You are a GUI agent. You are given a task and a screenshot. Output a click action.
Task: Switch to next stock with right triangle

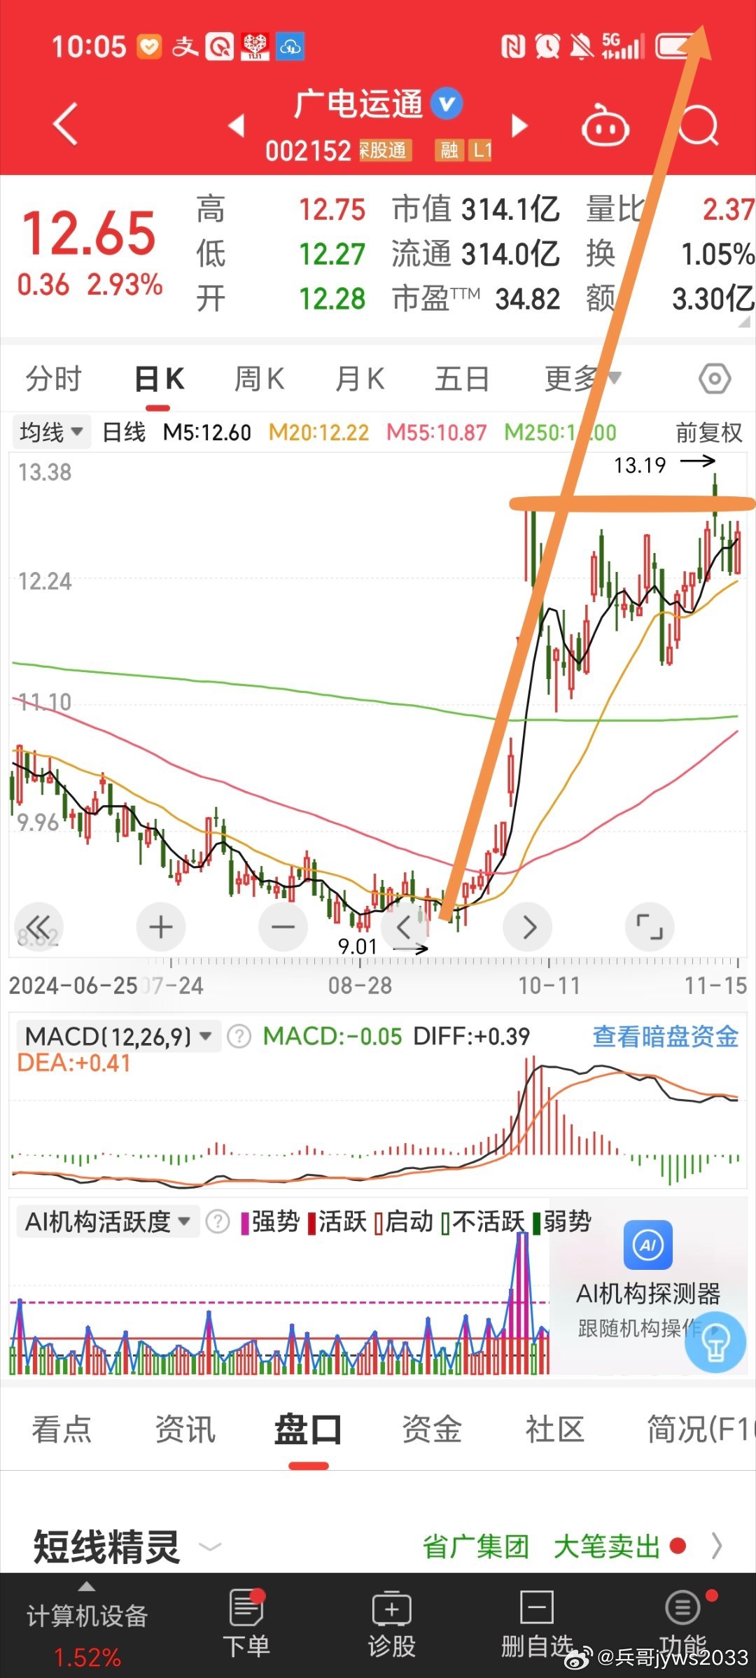519,125
